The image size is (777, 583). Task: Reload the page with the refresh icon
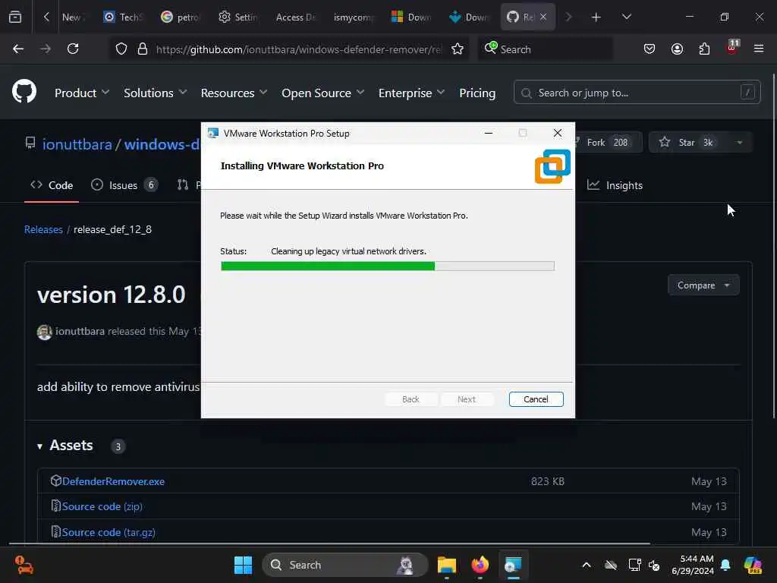[x=73, y=49]
